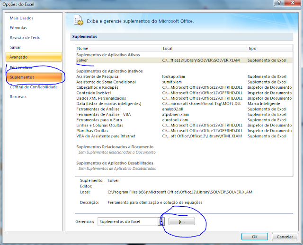Select Data (Listas de marcas inteligentes) row
303x245 pixels.
point(184,104)
